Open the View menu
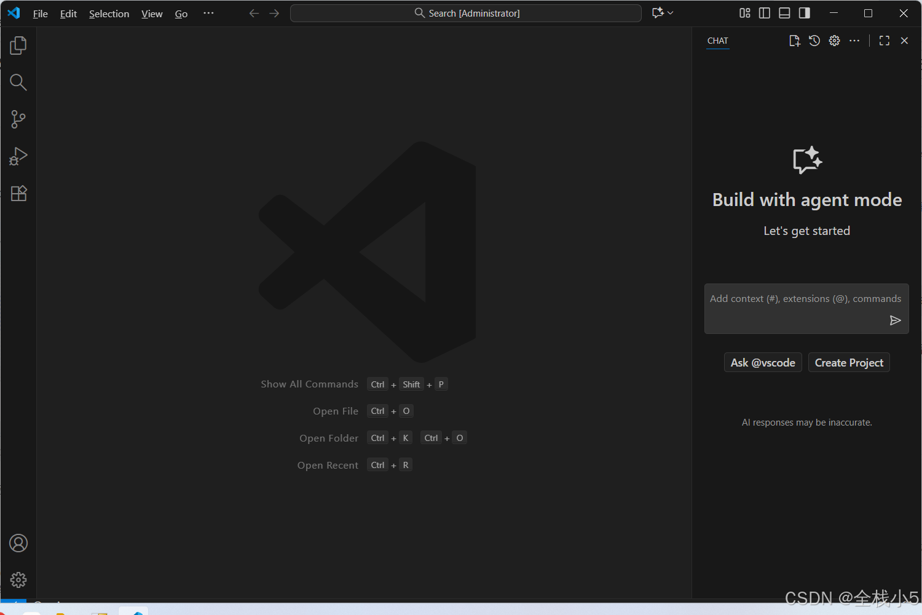This screenshot has width=922, height=615. click(x=152, y=14)
